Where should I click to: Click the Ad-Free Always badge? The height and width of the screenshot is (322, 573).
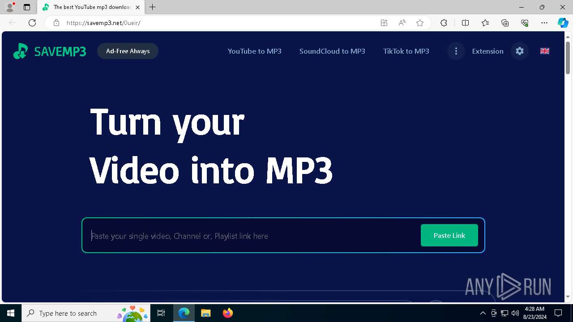[x=128, y=51]
